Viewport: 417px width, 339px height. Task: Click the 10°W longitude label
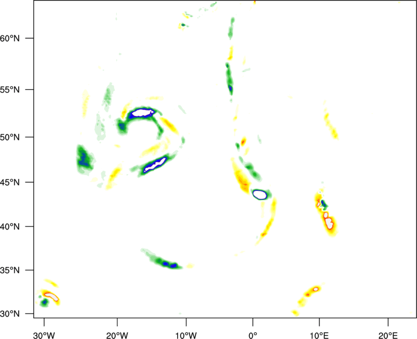tap(186, 335)
